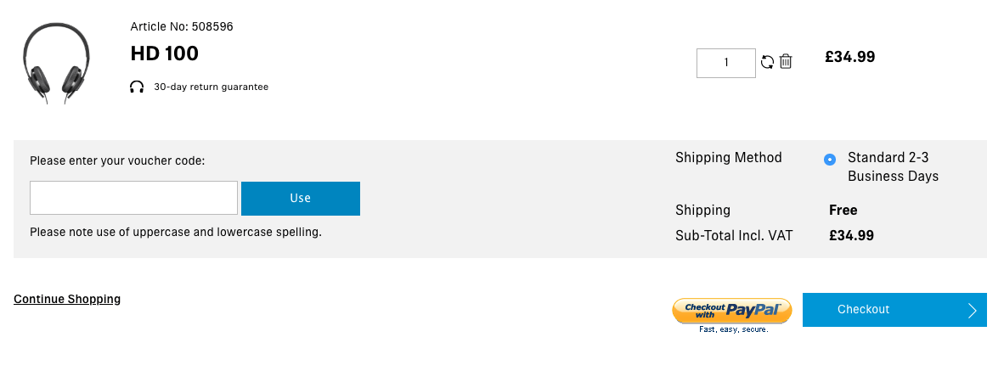Click the refresh quantity icon
Image resolution: width=1004 pixels, height=371 pixels.
click(x=767, y=62)
